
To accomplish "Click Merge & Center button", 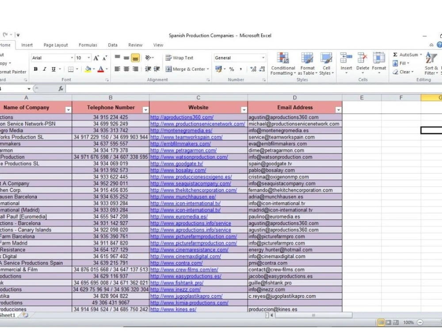I will pyautogui.click(x=186, y=69).
